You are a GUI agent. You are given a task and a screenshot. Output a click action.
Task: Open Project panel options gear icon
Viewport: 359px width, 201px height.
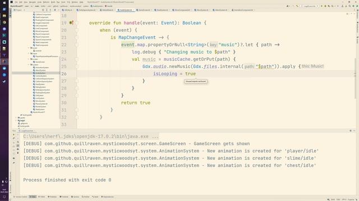[55, 10]
